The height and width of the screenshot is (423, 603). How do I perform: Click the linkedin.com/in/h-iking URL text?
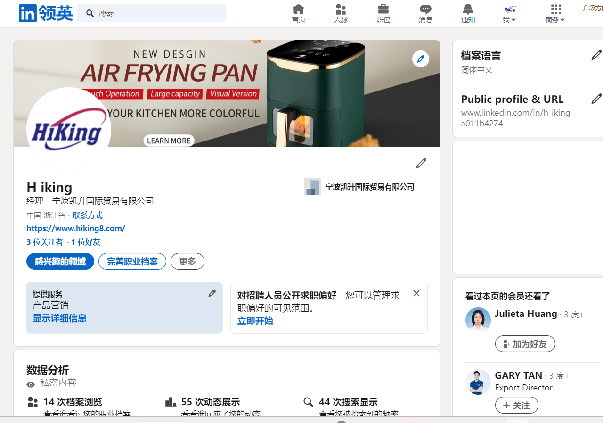click(517, 118)
